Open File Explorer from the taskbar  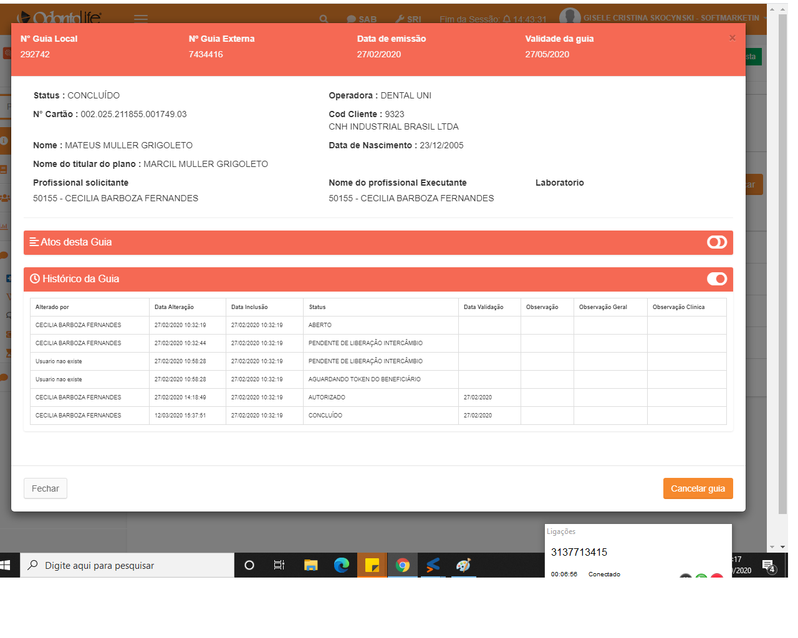[x=310, y=565]
